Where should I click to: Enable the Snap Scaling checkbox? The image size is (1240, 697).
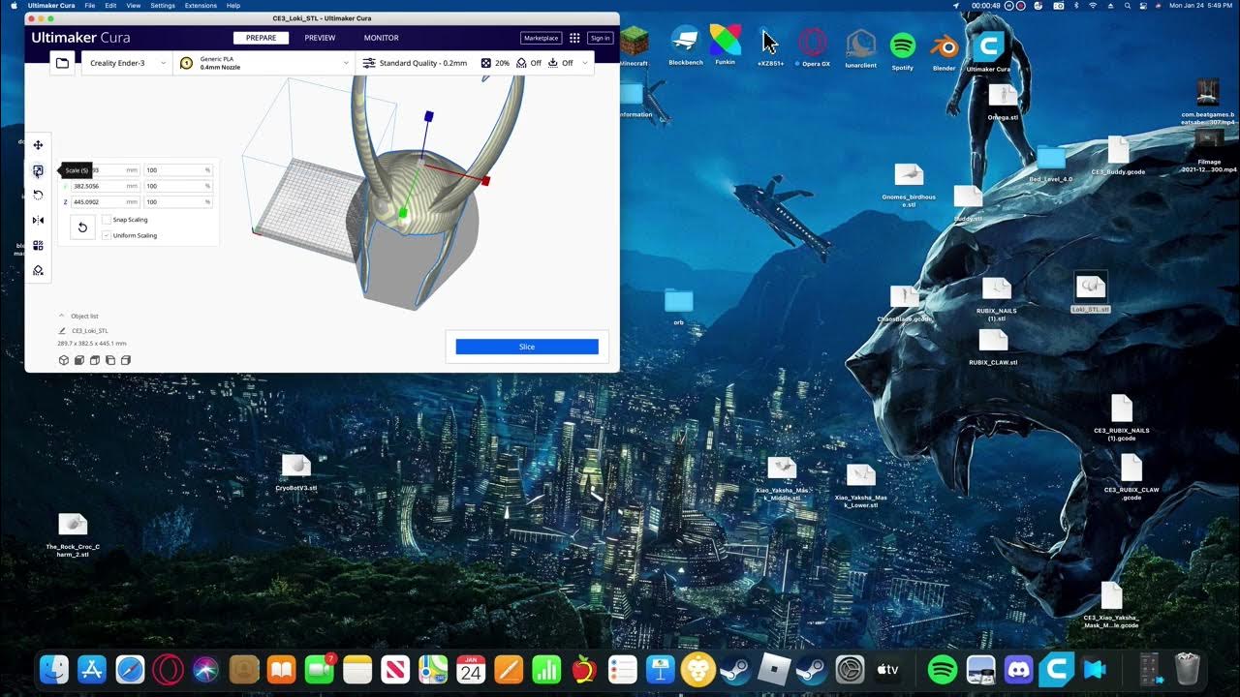(x=107, y=220)
